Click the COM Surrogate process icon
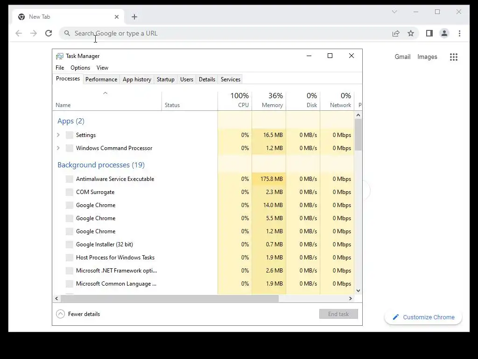The height and width of the screenshot is (359, 478). point(70,192)
